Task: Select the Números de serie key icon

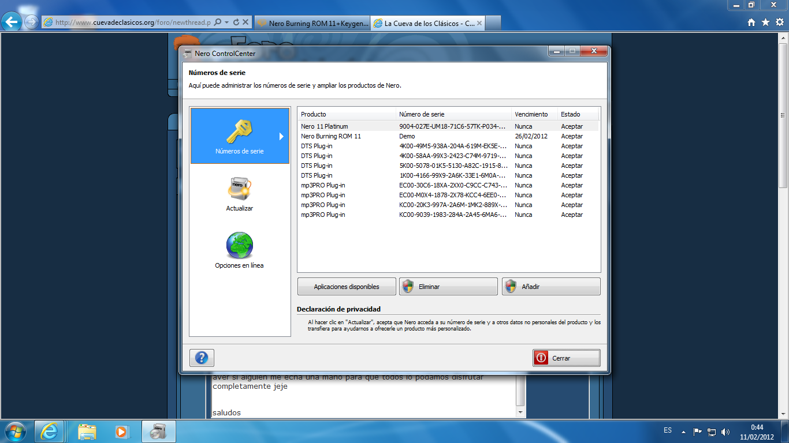Action: tap(239, 132)
